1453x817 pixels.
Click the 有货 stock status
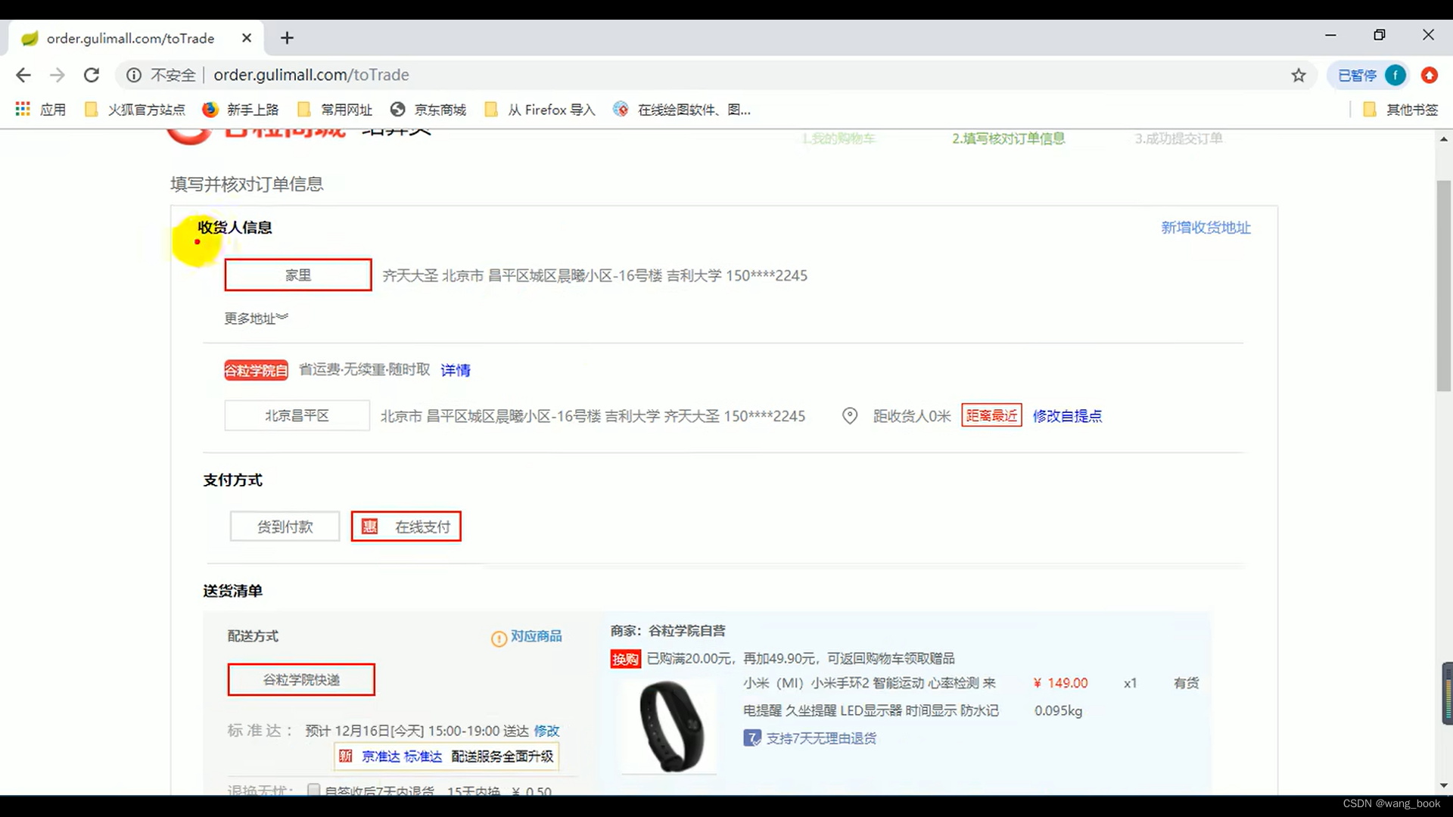click(x=1186, y=683)
